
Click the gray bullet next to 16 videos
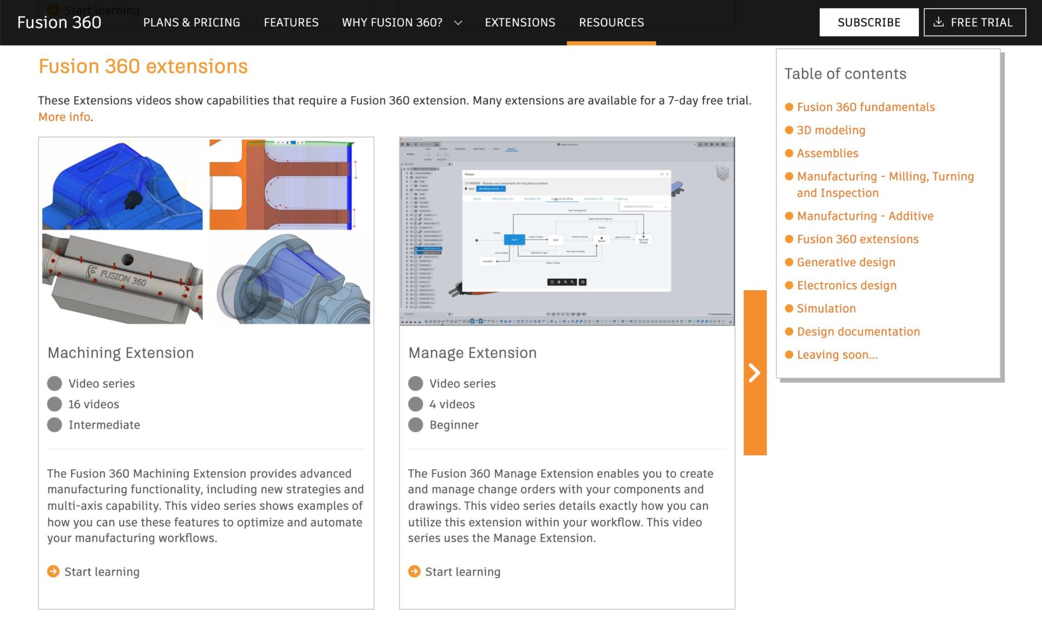[54, 404]
